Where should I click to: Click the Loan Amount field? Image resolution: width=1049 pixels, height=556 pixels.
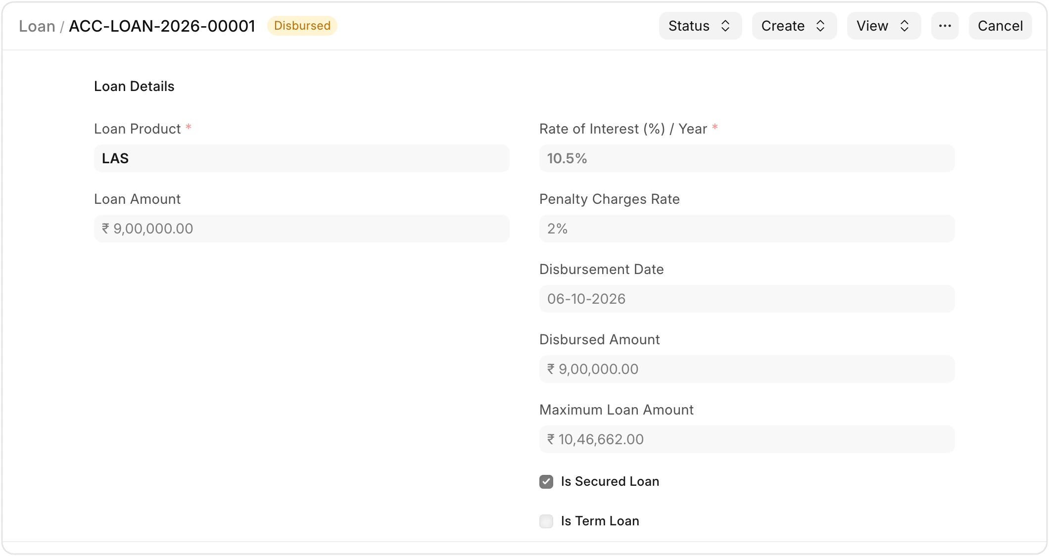click(x=302, y=229)
